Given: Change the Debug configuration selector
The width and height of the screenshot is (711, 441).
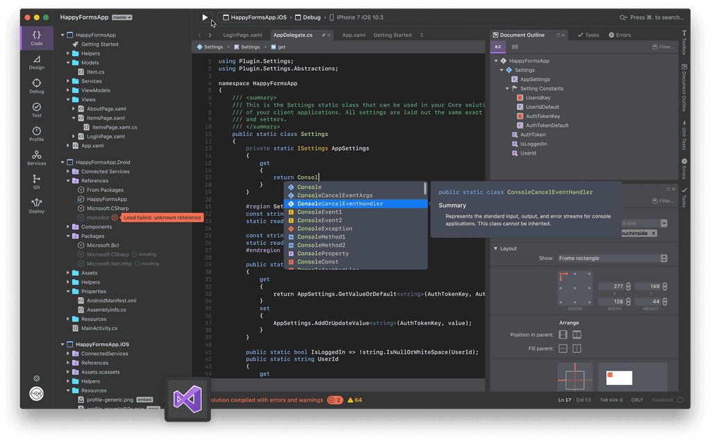Looking at the screenshot, I should (308, 17).
